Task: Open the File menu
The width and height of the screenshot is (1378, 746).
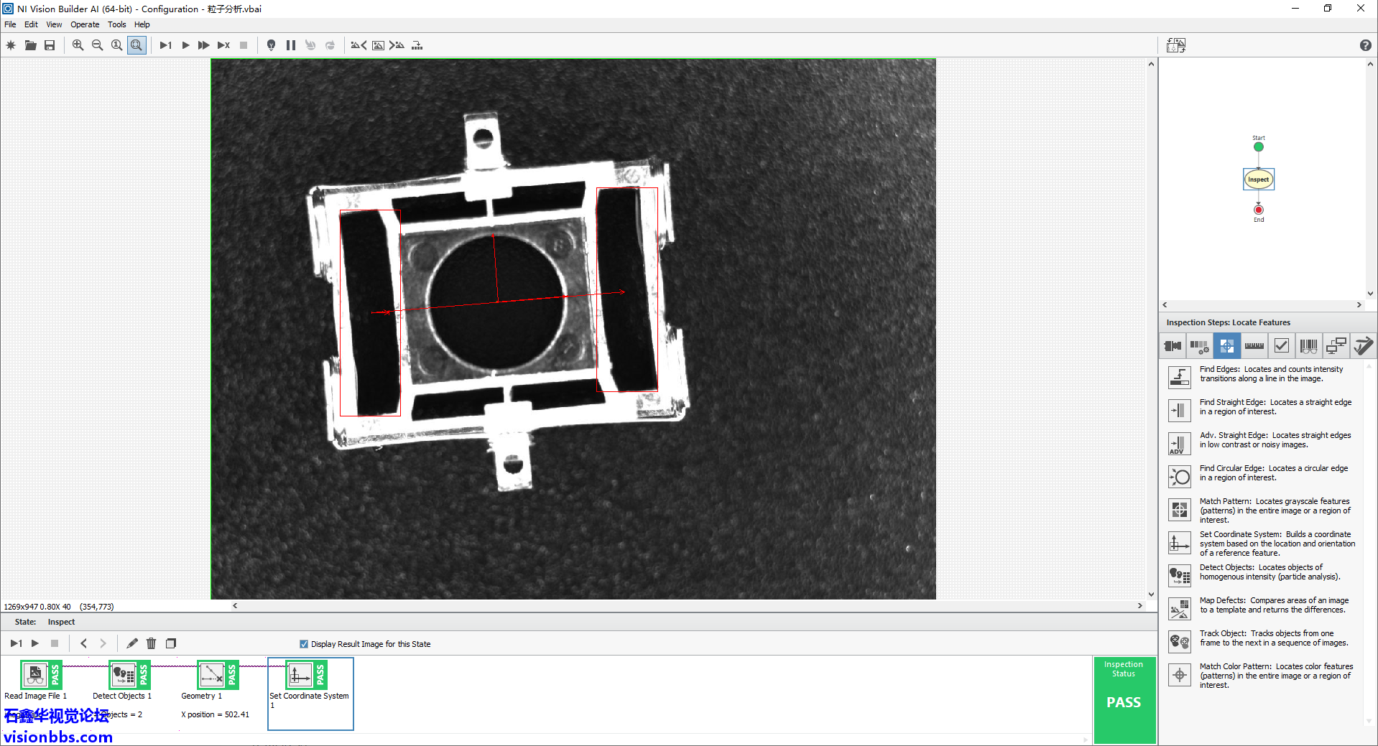Action: point(10,24)
